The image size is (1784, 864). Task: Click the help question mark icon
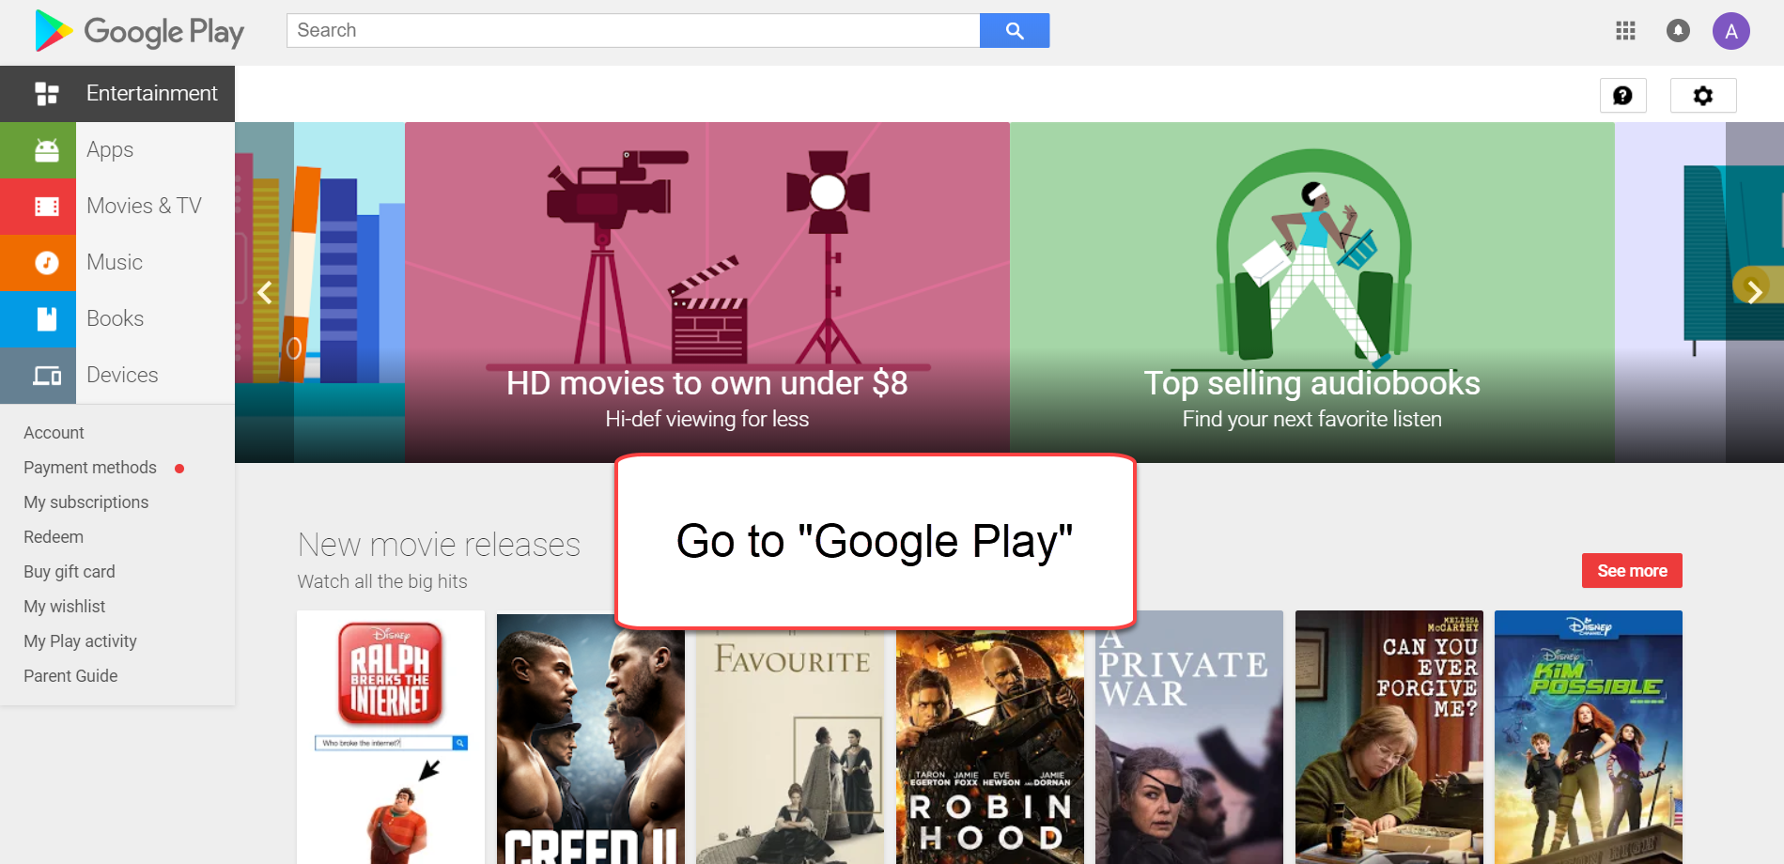pyautogui.click(x=1622, y=95)
